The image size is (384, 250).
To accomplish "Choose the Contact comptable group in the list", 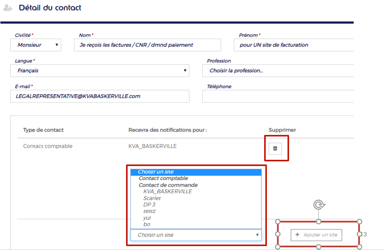I will [163, 178].
